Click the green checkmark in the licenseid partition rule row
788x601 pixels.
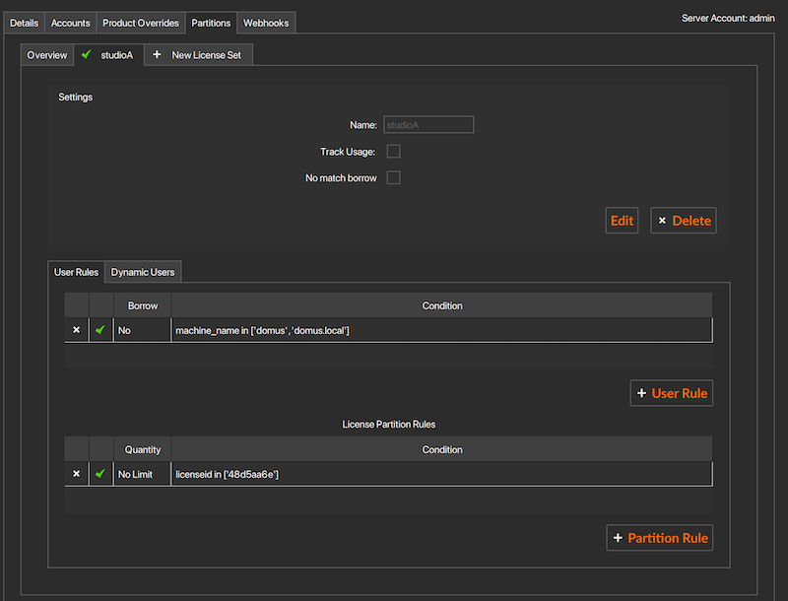pos(100,474)
